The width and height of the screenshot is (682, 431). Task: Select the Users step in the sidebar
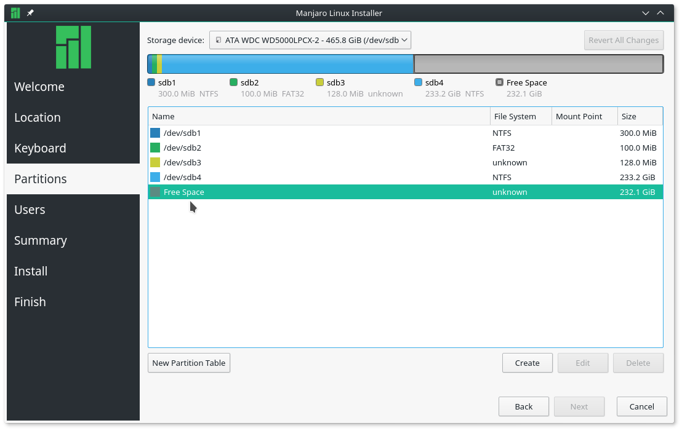coord(30,210)
